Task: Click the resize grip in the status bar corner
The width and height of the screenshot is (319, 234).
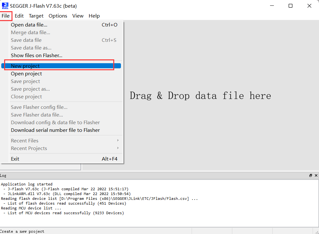Action: pyautogui.click(x=317, y=232)
